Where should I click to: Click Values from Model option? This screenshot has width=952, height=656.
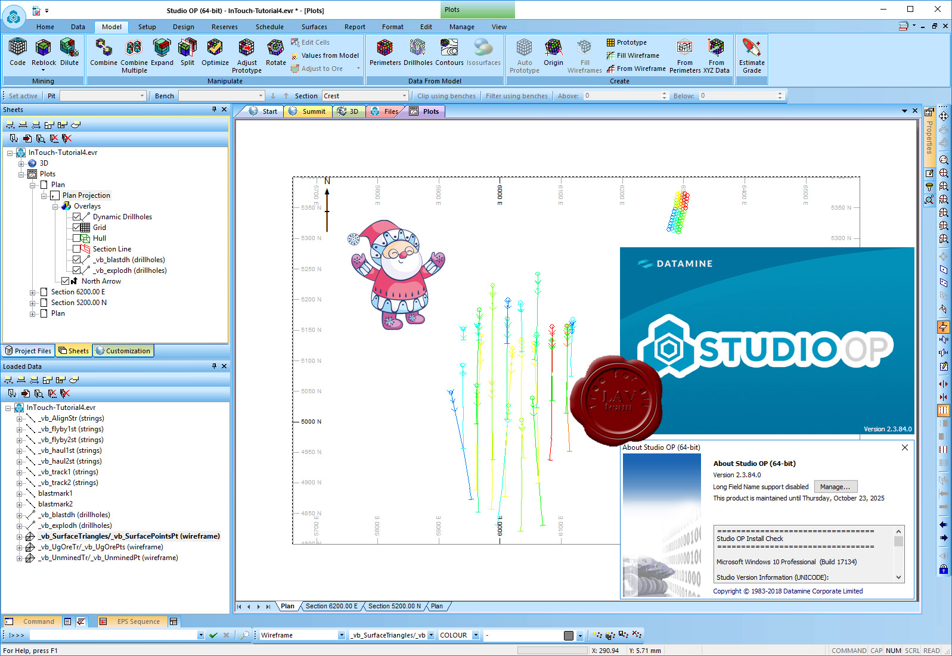coord(325,55)
